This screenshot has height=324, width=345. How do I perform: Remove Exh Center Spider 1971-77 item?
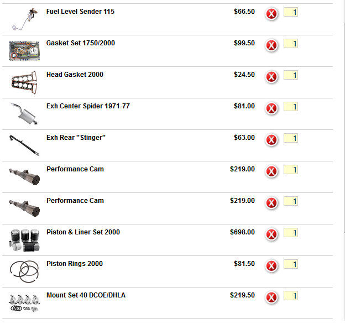pyautogui.click(x=271, y=108)
